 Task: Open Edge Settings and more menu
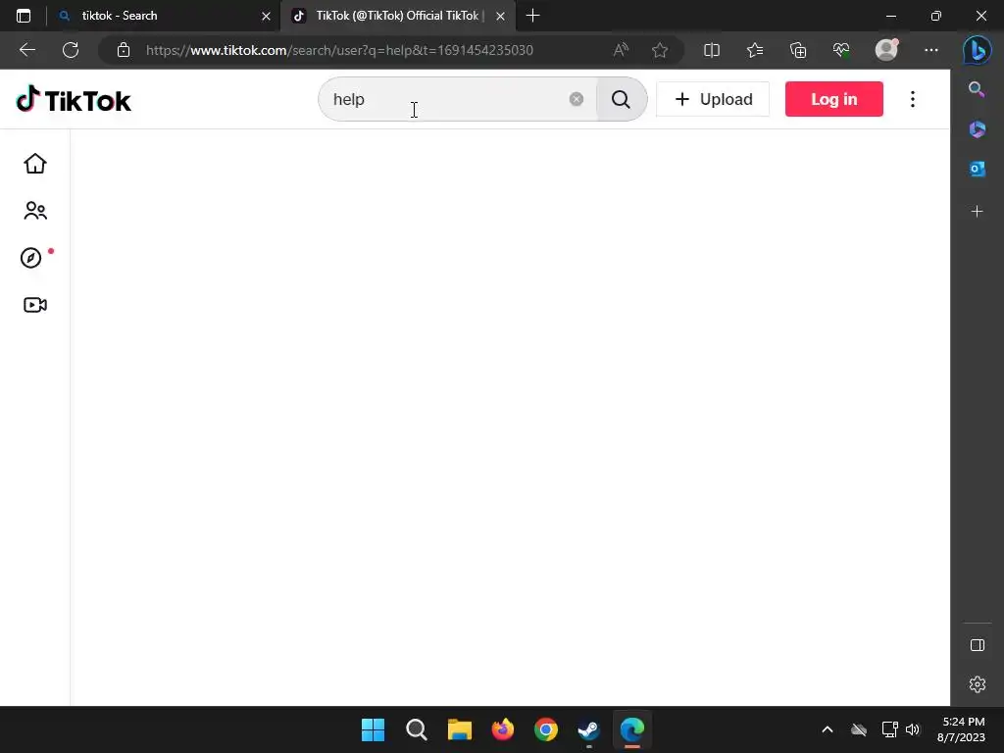point(931,50)
